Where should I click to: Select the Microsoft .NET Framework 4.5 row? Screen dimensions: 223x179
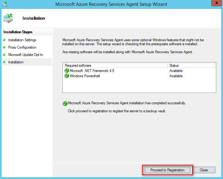(x=92, y=71)
